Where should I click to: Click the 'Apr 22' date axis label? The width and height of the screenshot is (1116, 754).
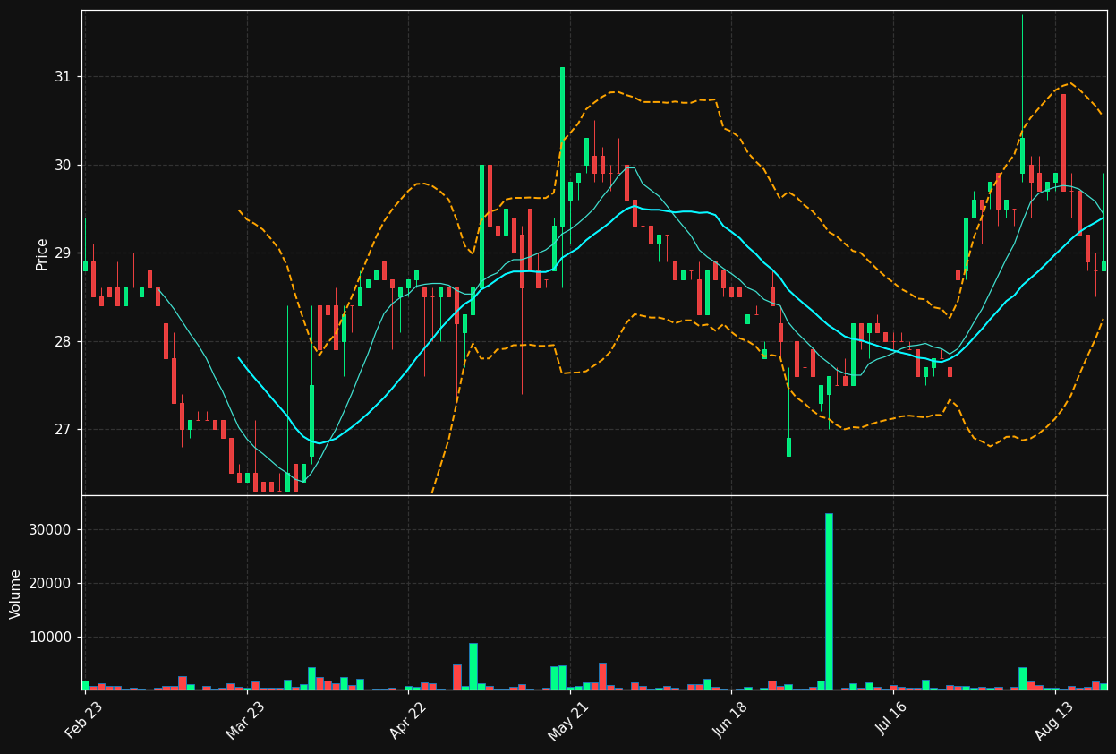point(407,721)
